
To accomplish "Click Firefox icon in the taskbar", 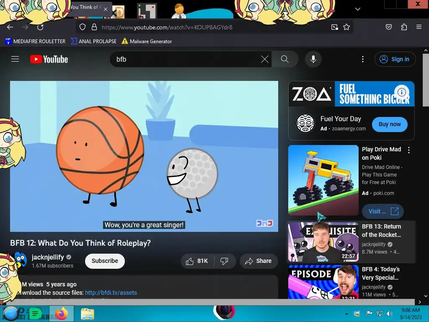I will point(61,314).
